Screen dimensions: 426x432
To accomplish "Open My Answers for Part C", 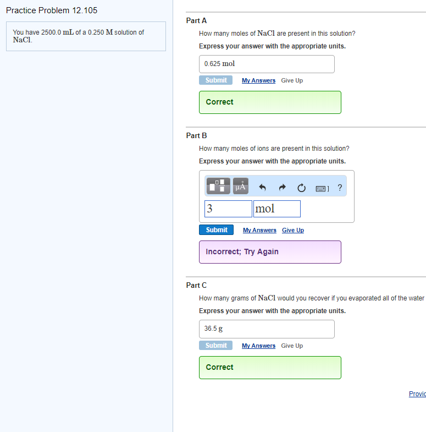I will click(259, 346).
